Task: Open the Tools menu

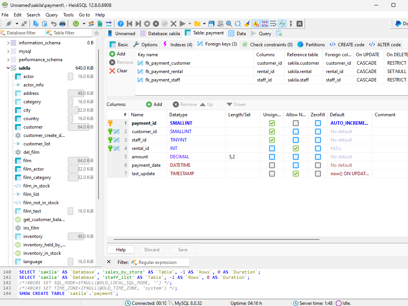Action: [x=69, y=15]
